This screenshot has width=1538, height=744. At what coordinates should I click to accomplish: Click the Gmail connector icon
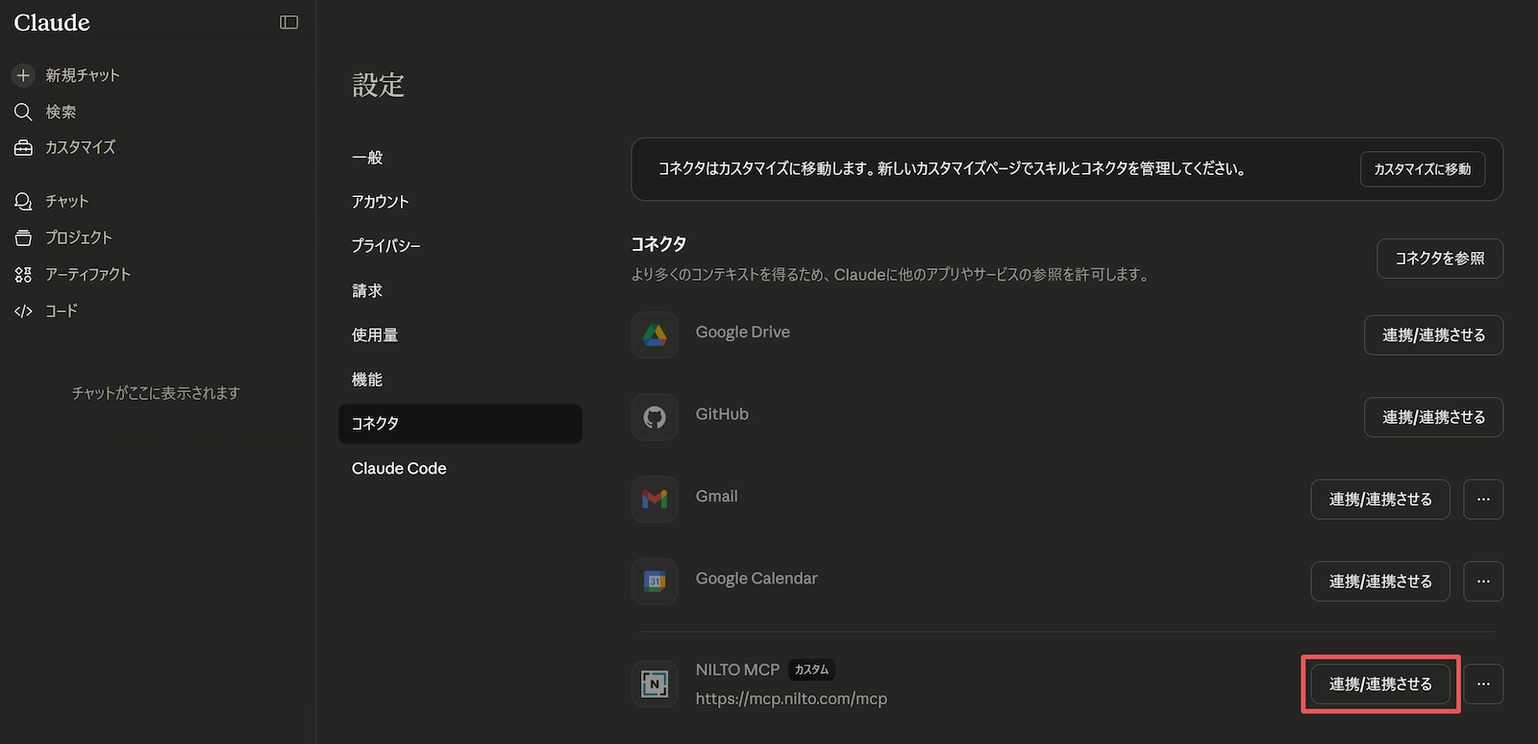[655, 499]
